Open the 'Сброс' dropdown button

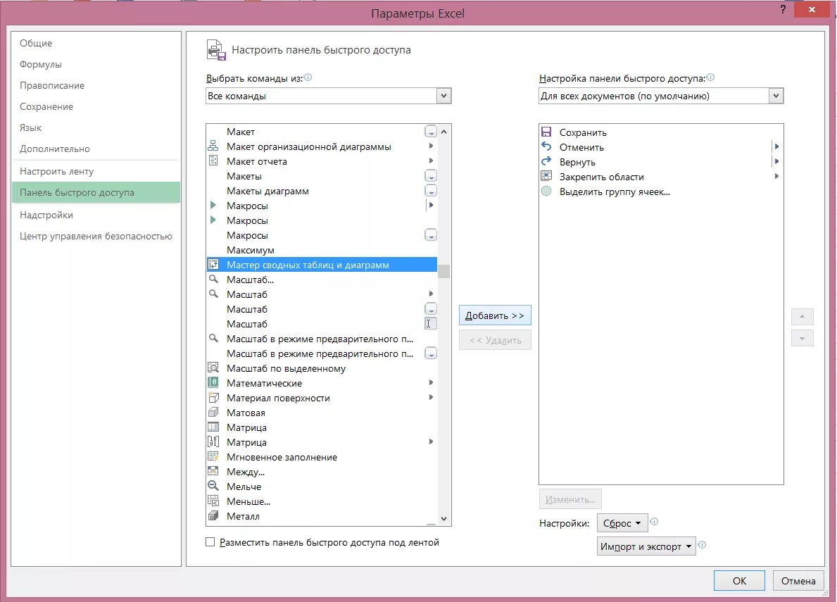tap(622, 523)
